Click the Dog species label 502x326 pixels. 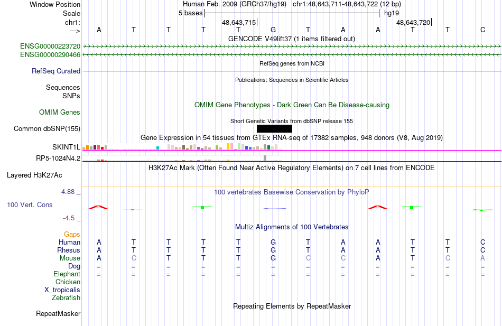coord(74,266)
